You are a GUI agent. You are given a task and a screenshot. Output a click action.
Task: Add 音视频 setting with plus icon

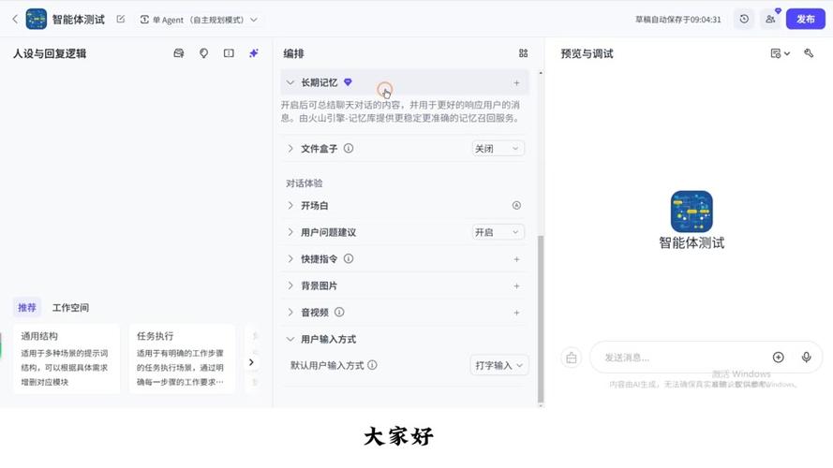[x=516, y=313]
